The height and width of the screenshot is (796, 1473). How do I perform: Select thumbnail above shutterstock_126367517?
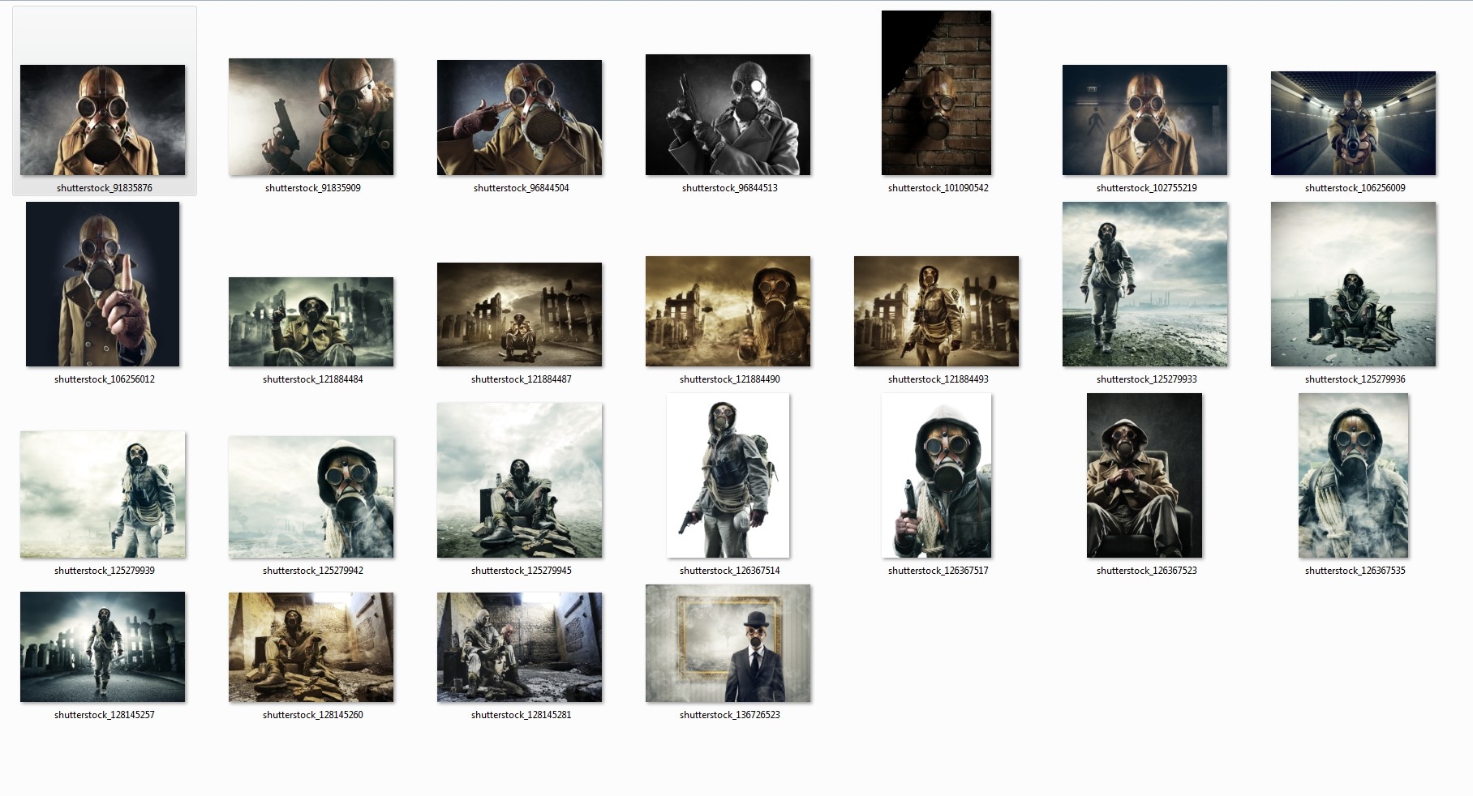click(937, 475)
